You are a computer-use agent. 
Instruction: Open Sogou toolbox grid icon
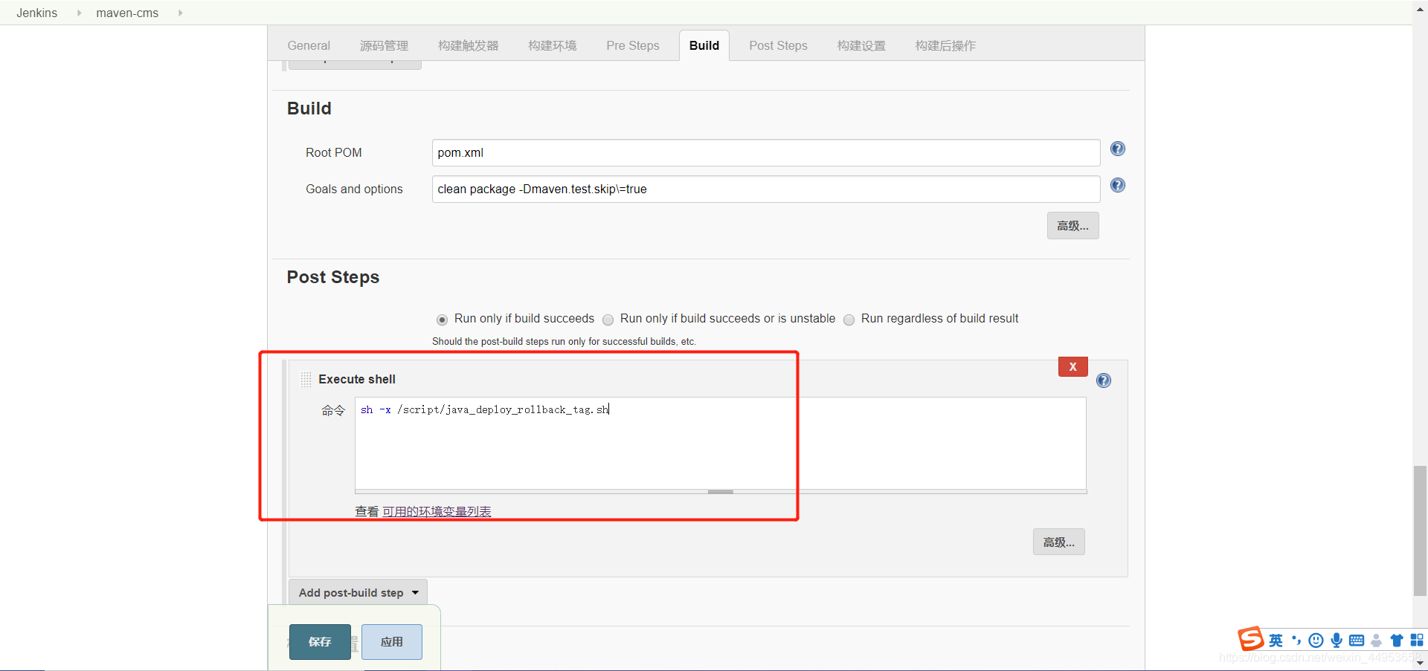pos(1417,641)
